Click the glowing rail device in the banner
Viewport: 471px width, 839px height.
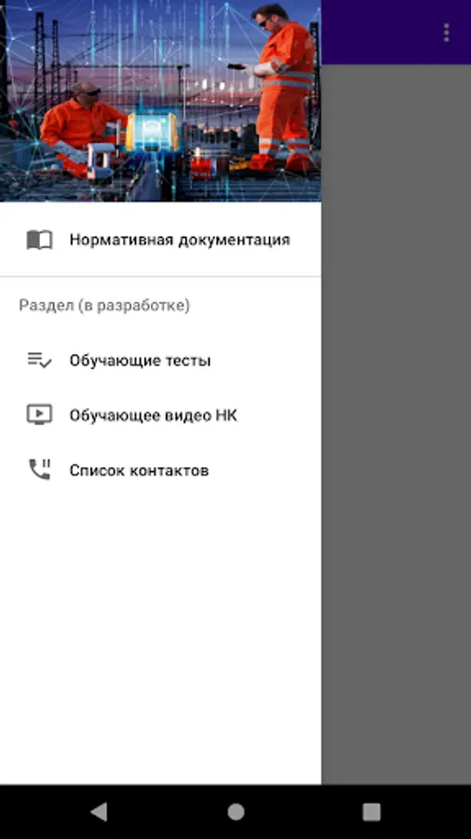(152, 132)
